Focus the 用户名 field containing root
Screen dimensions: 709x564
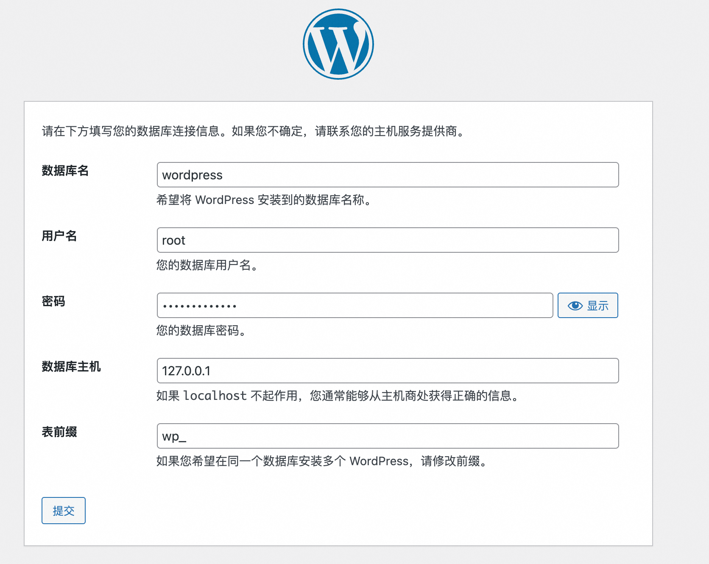point(388,240)
